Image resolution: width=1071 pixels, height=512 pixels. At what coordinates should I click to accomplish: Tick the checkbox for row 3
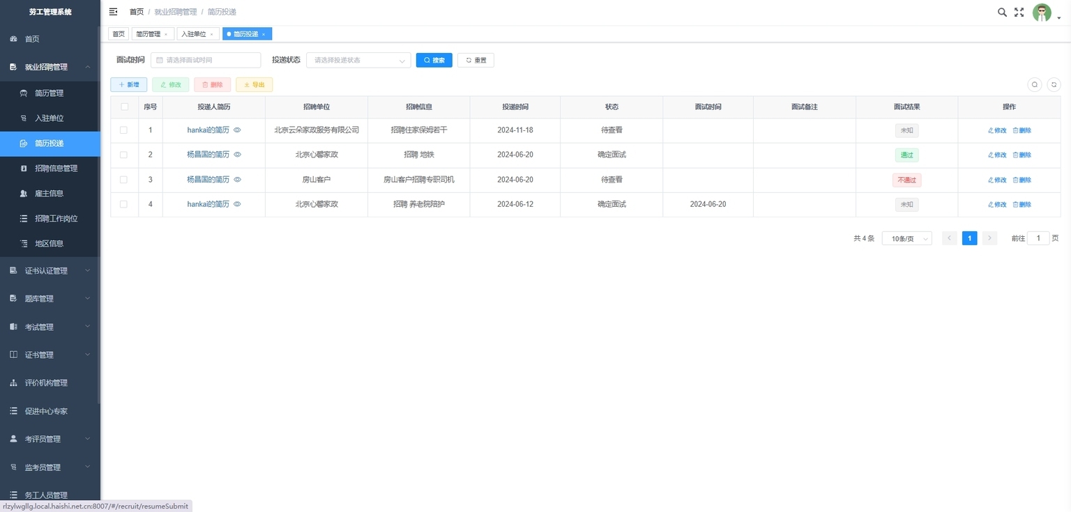coord(123,180)
